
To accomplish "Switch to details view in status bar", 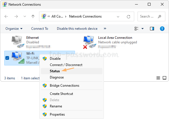I will 158,78.
